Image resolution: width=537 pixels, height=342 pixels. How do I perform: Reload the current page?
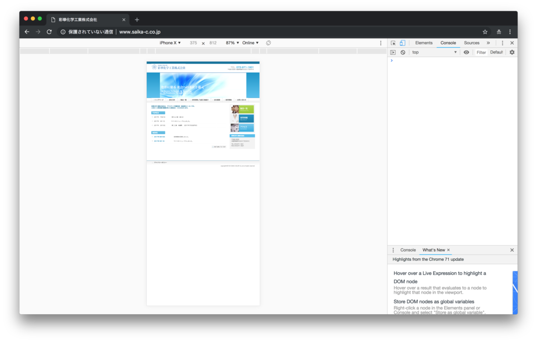pyautogui.click(x=49, y=32)
